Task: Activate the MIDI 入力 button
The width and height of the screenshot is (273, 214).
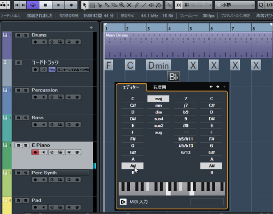Action: pyautogui.click(x=123, y=201)
